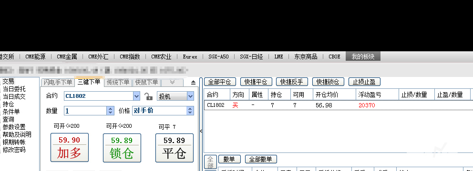
Task: Click the 数量 quantity stepper arrows
Action: pos(111,111)
